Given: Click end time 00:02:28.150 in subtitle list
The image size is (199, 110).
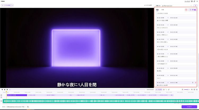Looking at the screenshot, I should tap(174, 25).
